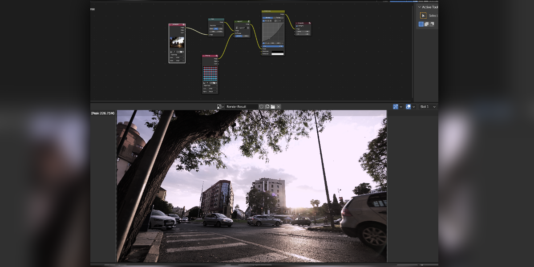Select the Select Box tool in the Active Tool panel
The width and height of the screenshot is (534, 267).
pos(423,16)
